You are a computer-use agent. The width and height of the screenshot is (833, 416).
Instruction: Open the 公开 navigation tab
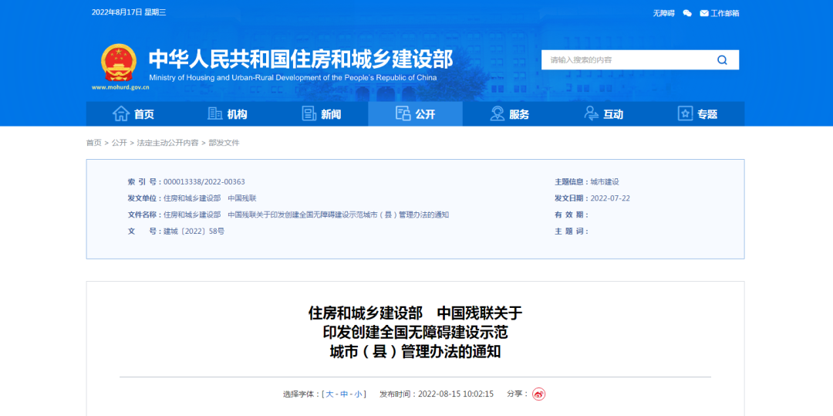pyautogui.click(x=415, y=114)
